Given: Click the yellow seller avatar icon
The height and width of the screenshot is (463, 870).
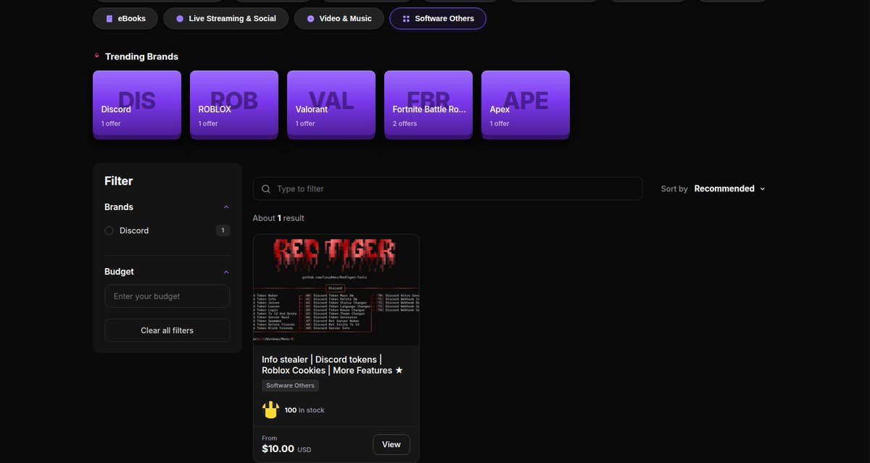Looking at the screenshot, I should coord(270,410).
